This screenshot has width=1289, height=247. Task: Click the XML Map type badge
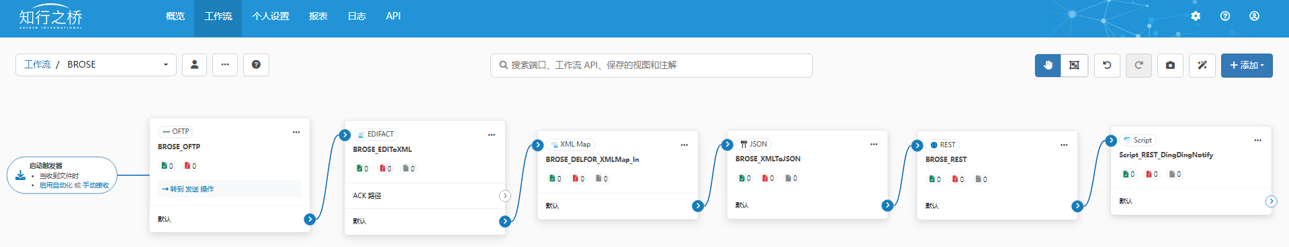570,145
